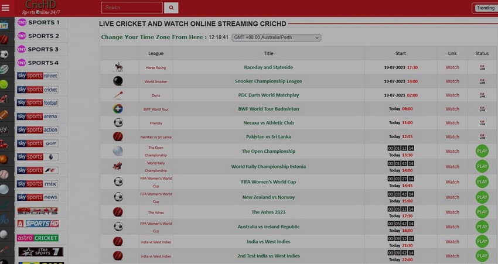The image size is (498, 264).
Task: Click Watch link for Pakistan vs Sri Lanka
Action: click(x=452, y=136)
